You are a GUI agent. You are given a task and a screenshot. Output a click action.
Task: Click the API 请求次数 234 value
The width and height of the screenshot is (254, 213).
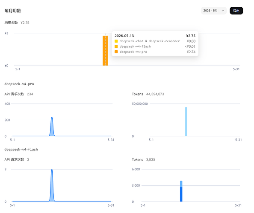[x=30, y=94]
